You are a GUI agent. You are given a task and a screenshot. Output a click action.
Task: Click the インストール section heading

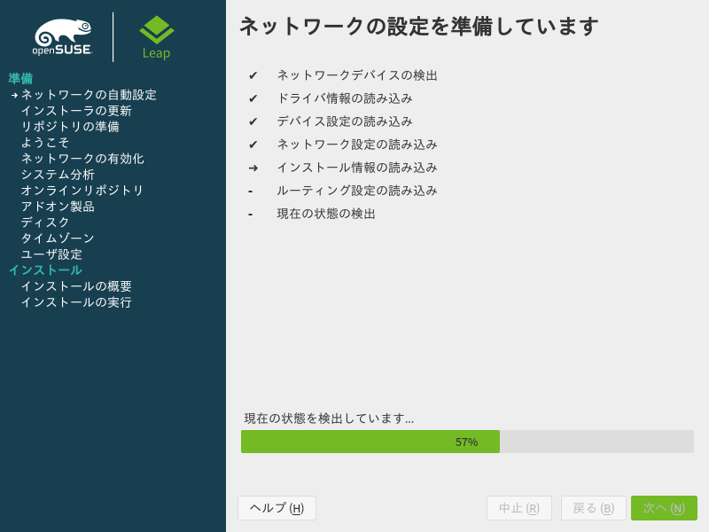[46, 270]
